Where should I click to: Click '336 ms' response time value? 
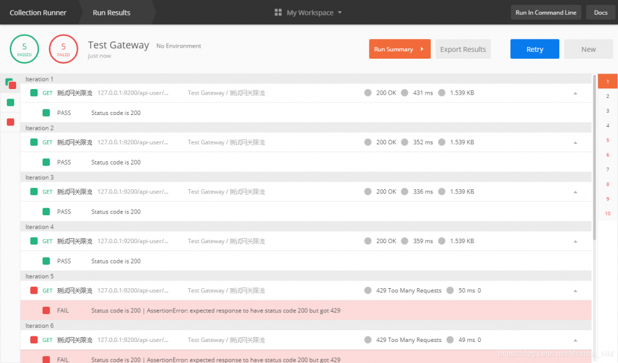click(423, 191)
